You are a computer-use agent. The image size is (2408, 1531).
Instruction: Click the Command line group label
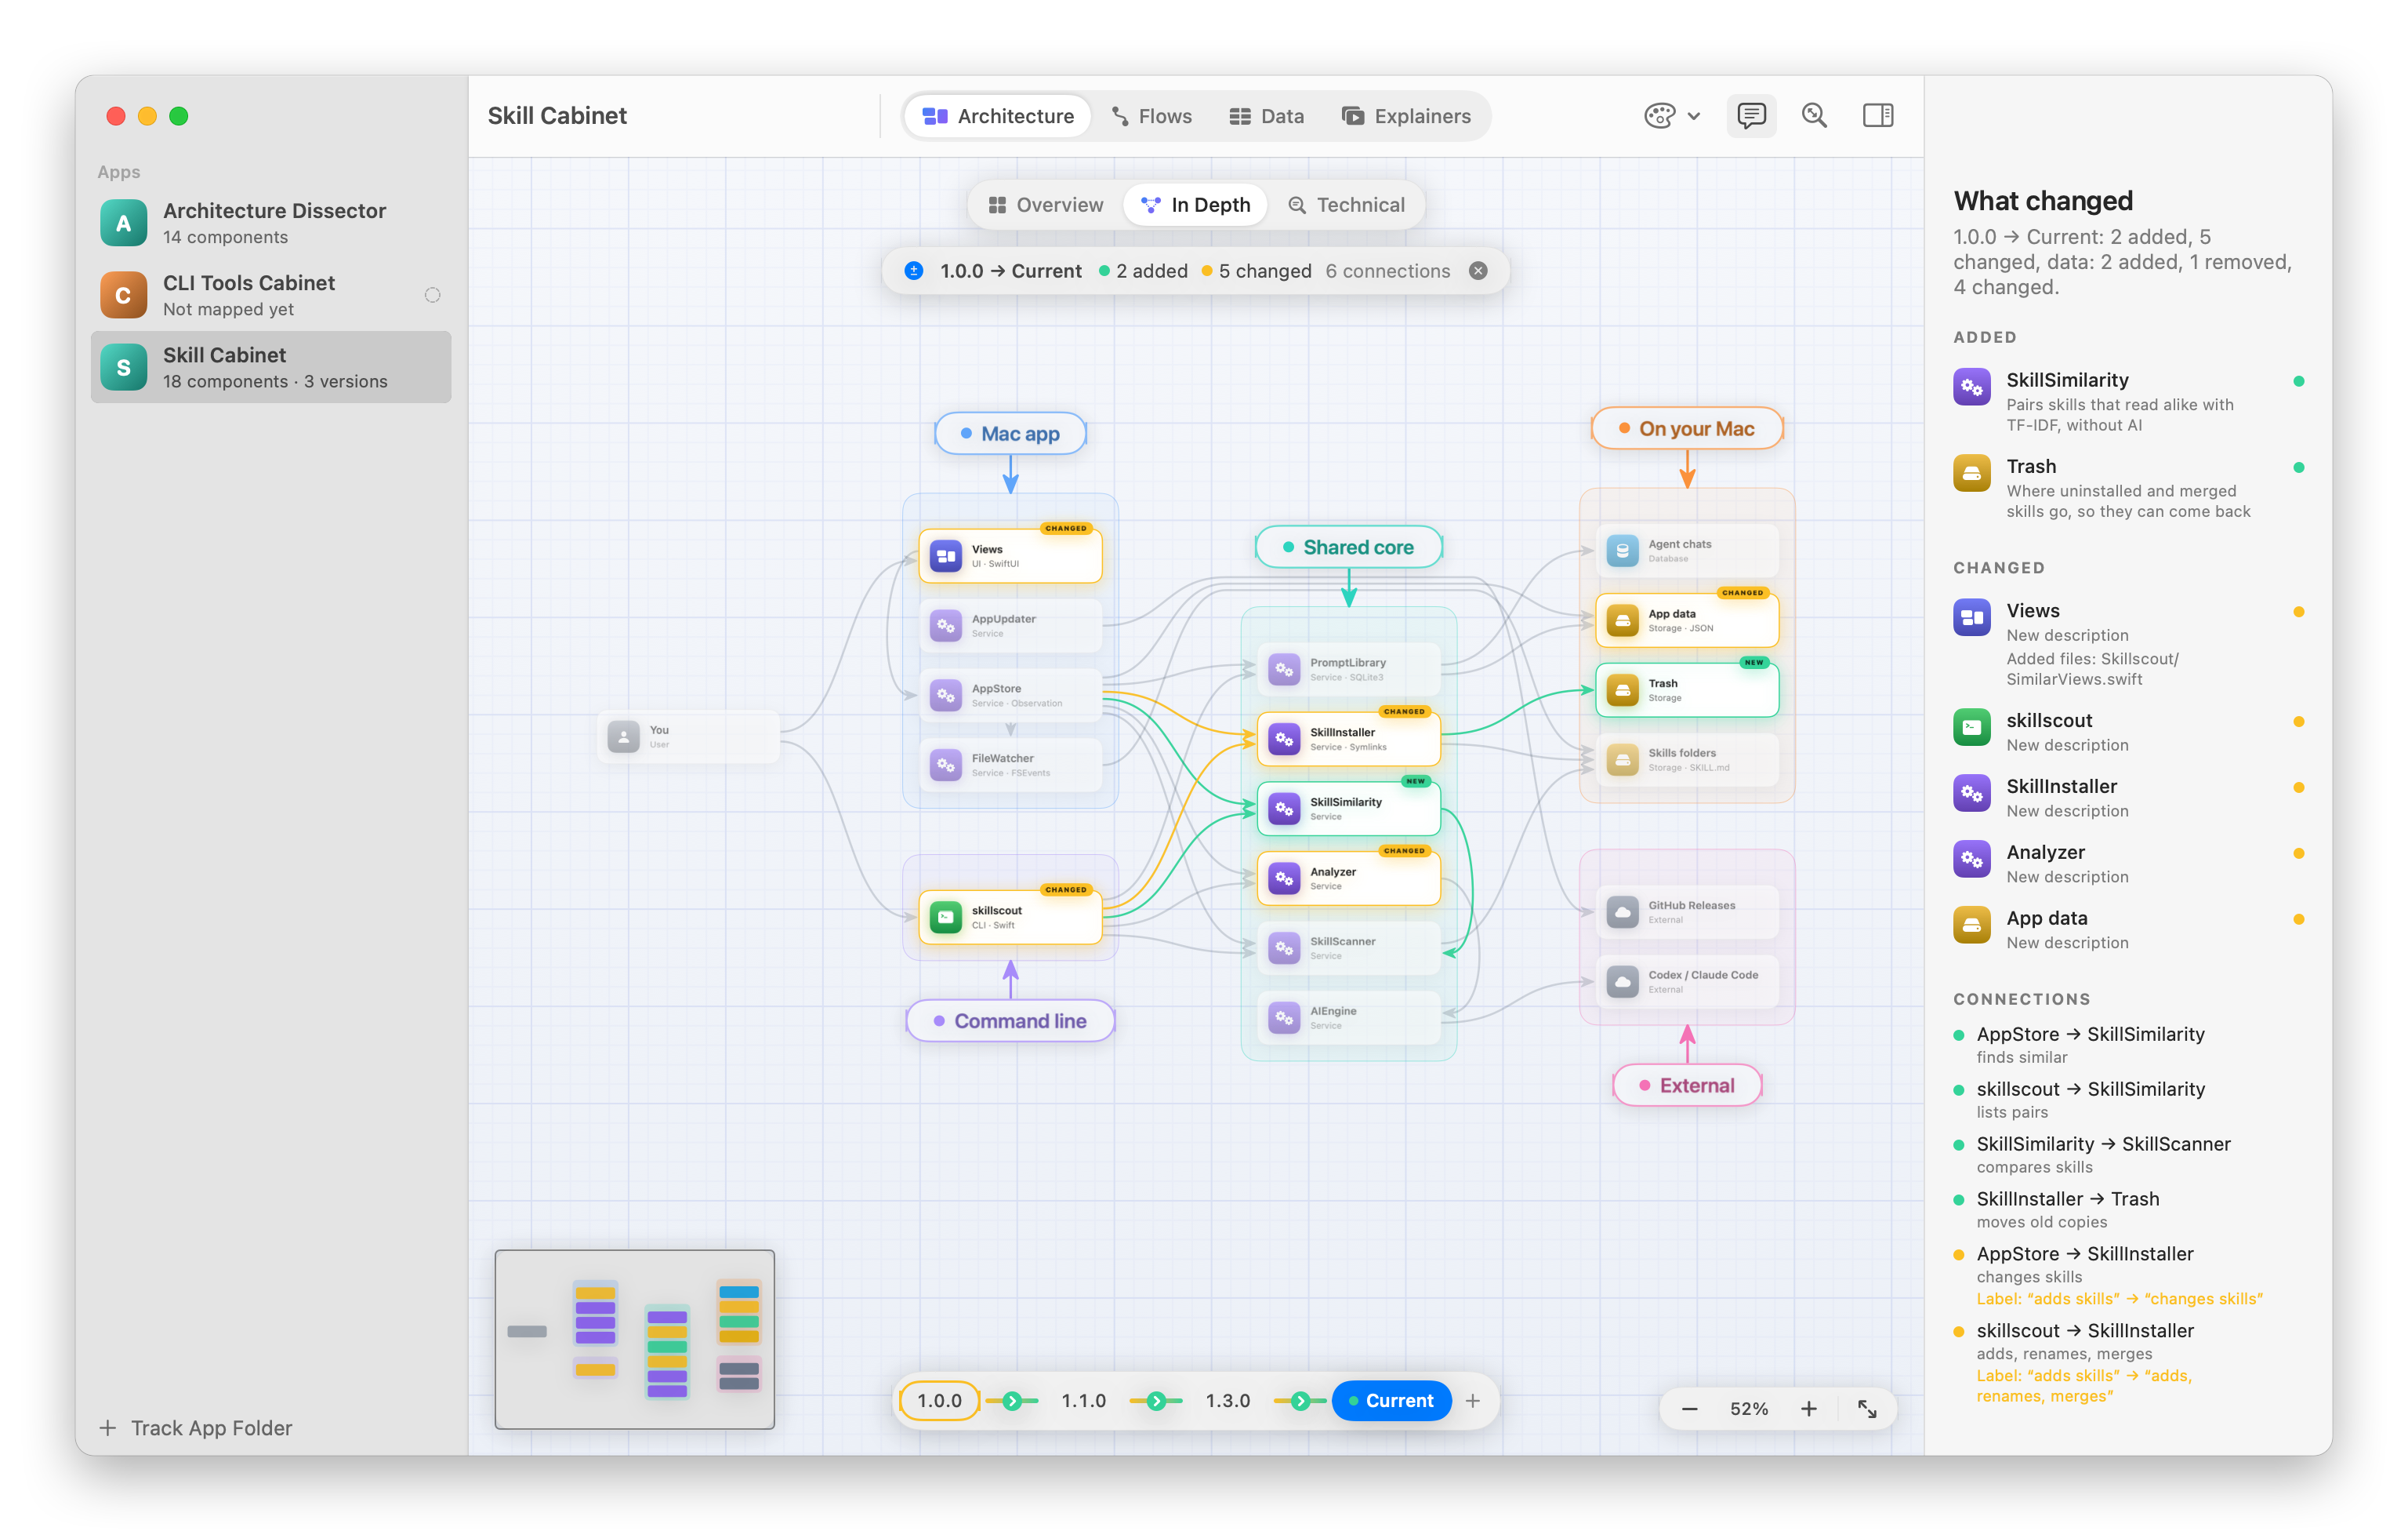coord(1010,1020)
